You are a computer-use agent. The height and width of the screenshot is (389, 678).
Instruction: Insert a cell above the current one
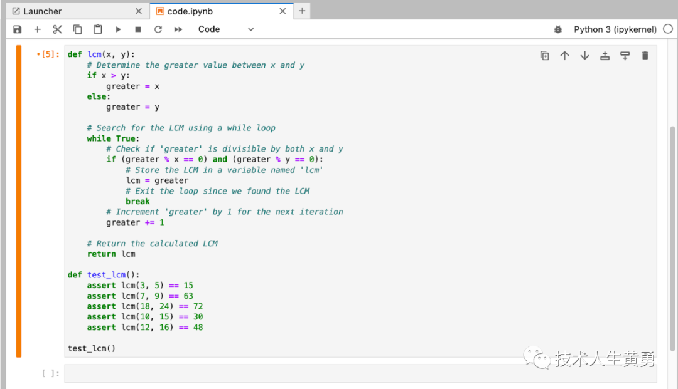tap(605, 55)
